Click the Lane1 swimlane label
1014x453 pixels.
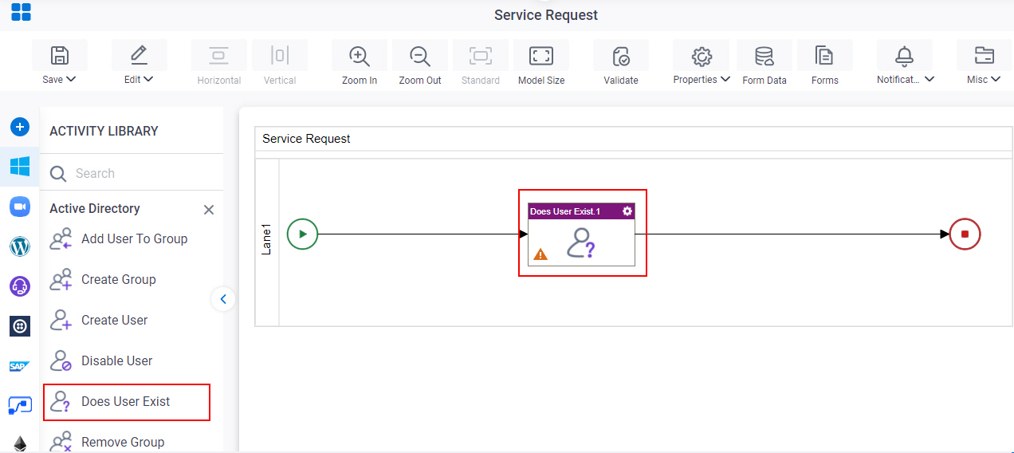(267, 238)
